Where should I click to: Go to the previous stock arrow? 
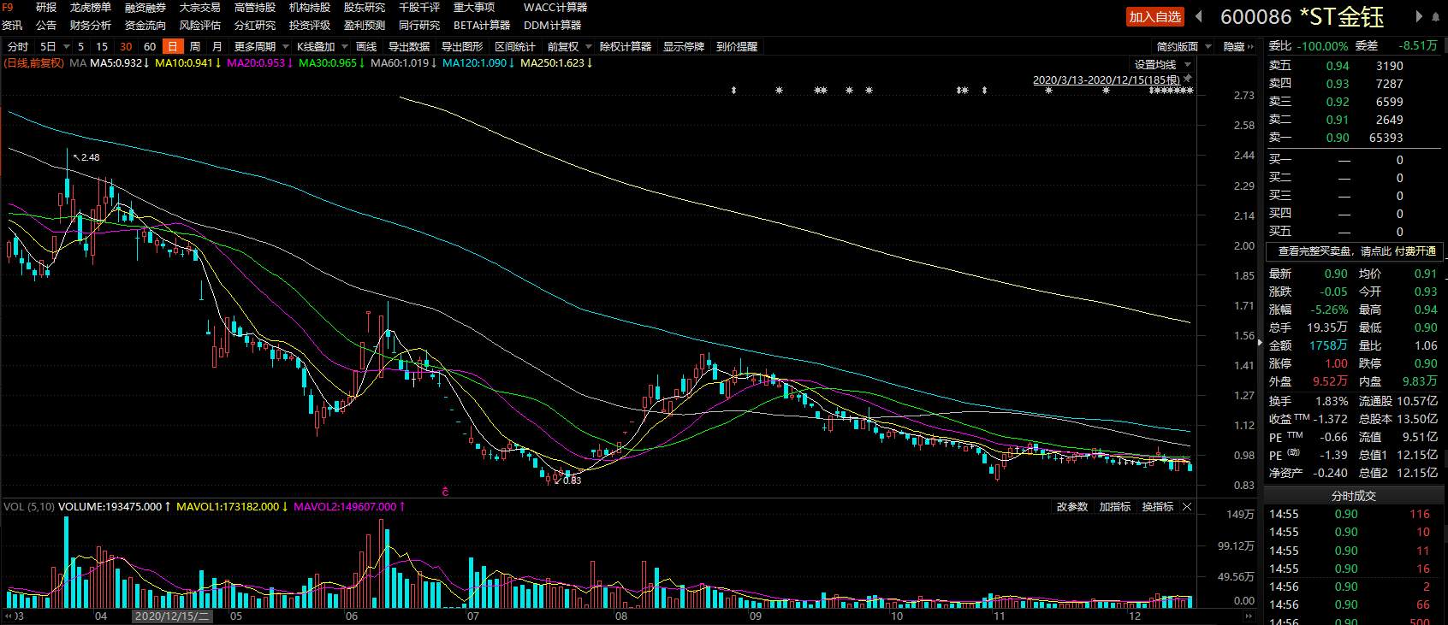pos(1199,16)
